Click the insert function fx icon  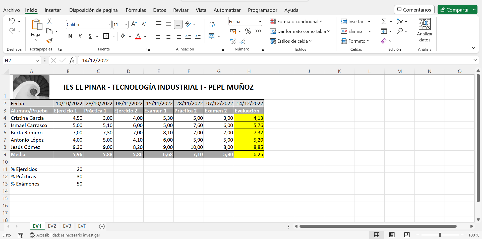(72, 61)
